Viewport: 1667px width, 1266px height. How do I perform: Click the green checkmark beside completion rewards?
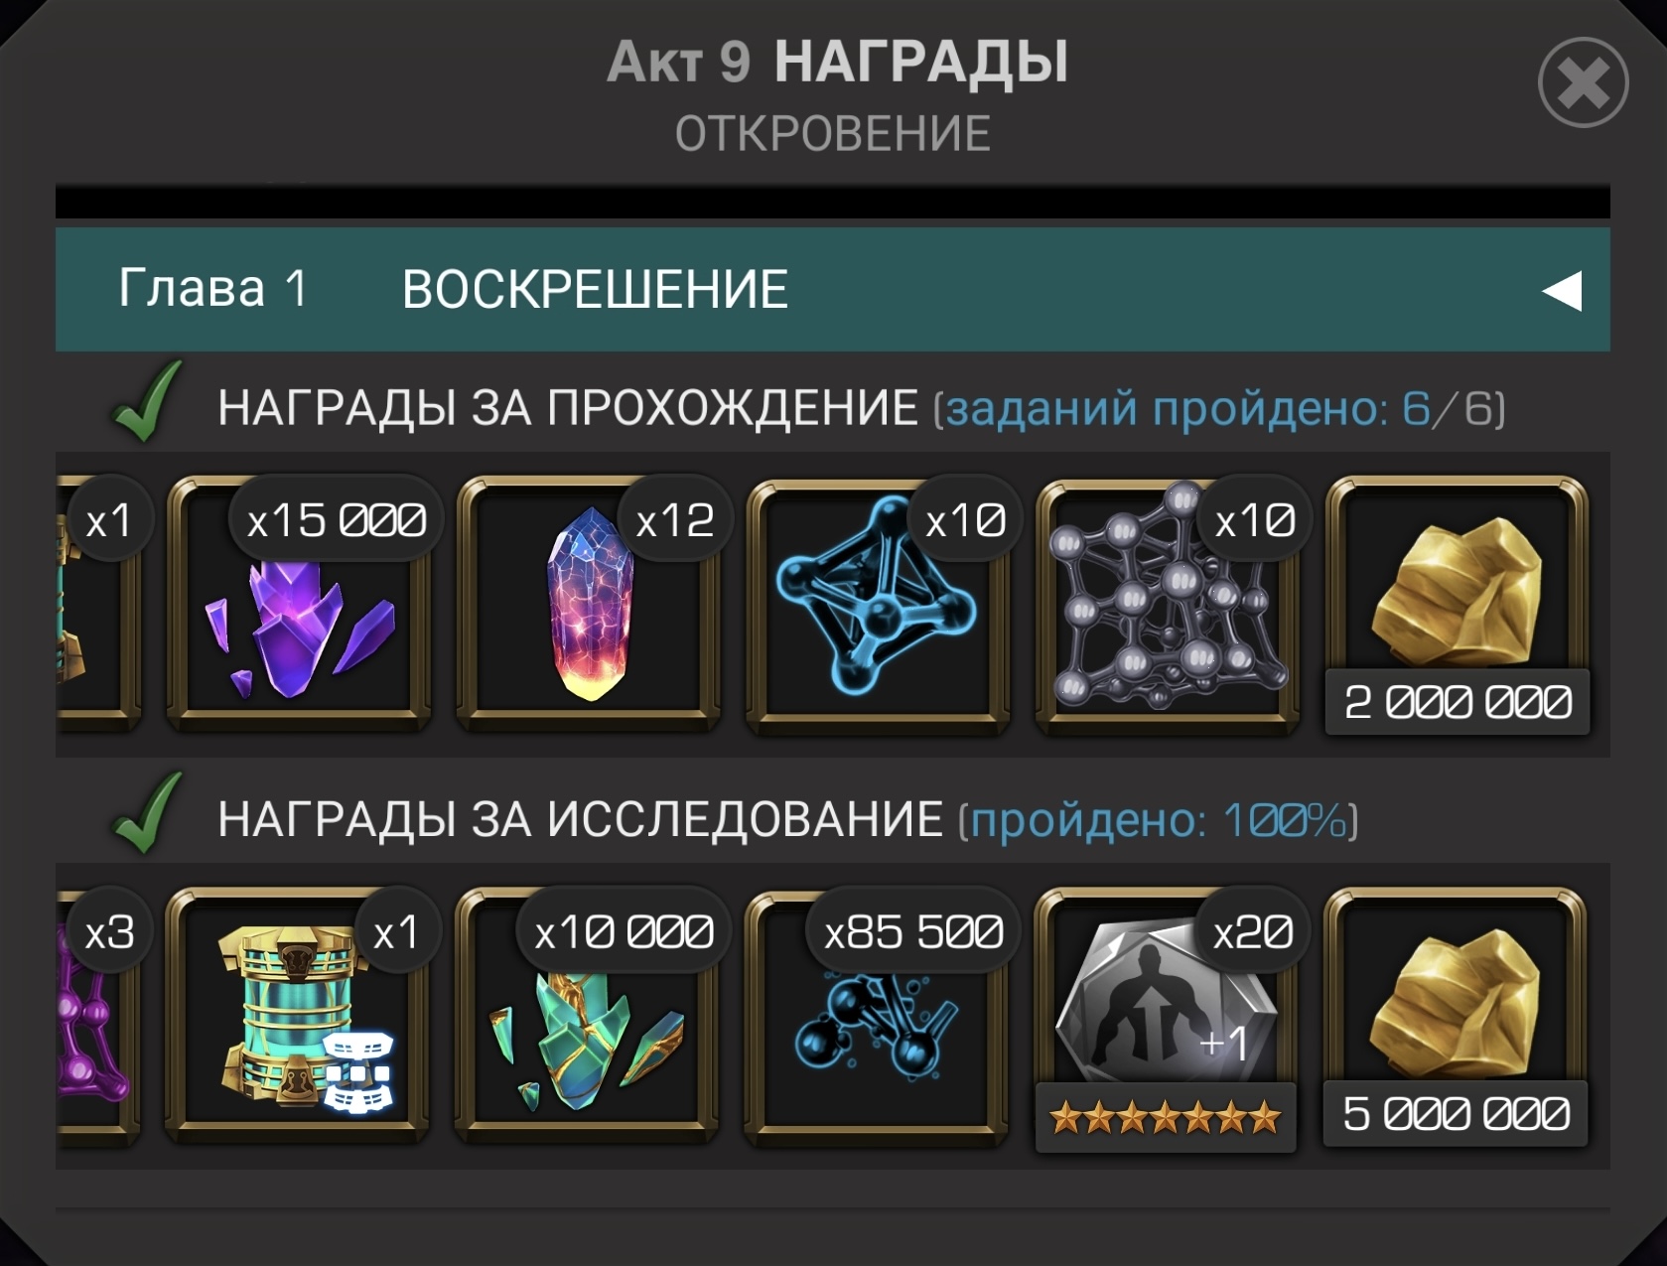coord(146,401)
